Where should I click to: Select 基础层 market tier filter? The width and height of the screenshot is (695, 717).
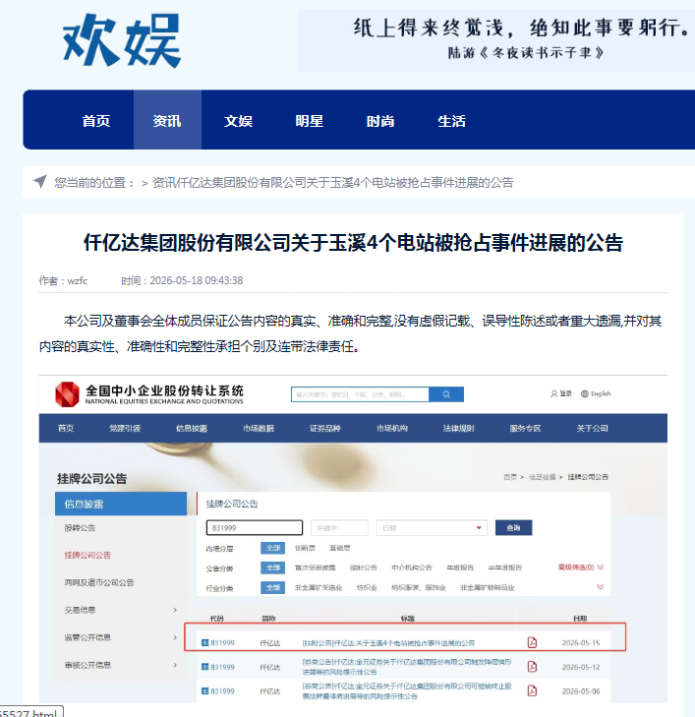click(x=340, y=548)
